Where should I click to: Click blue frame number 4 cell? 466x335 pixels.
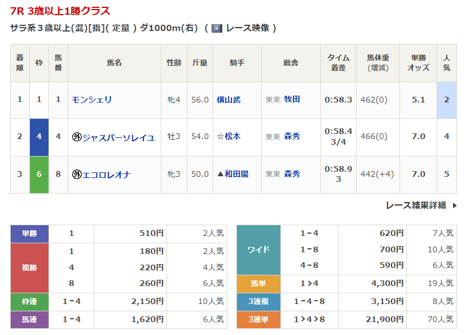[39, 137]
